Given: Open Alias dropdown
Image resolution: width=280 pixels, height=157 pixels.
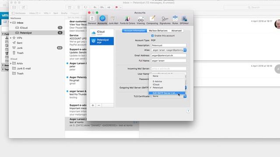Looking at the screenshot, I should coord(169,50).
